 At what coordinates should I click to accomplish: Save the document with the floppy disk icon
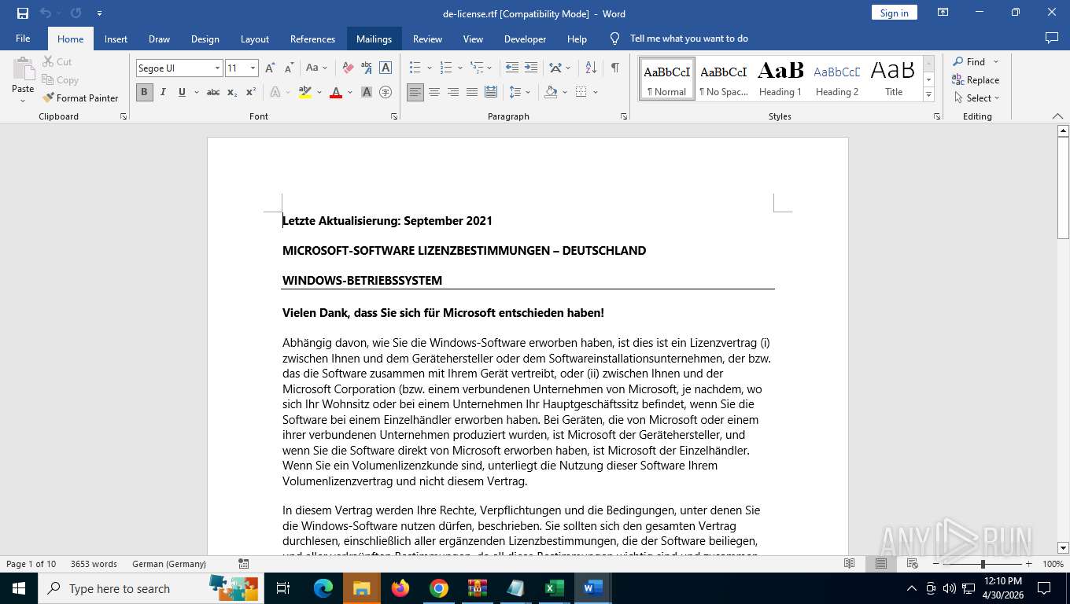pos(23,13)
